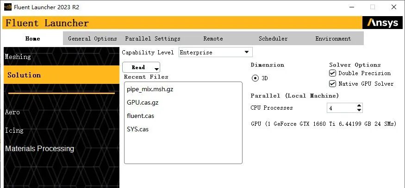The height and width of the screenshot is (188, 405).
Task: Click the Fluent Launcher title bar icon
Action: (8, 7)
